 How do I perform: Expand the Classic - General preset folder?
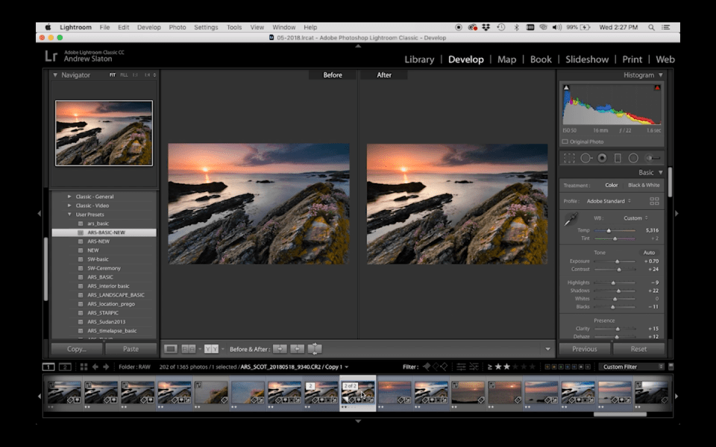click(x=69, y=197)
